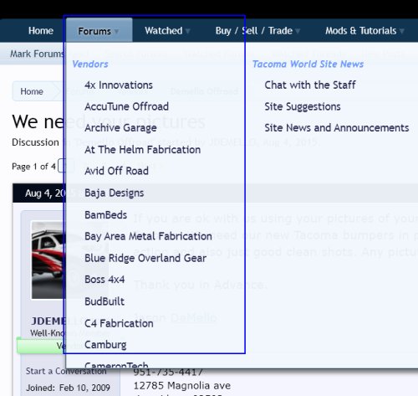
Task: Go to Bay Area Metal Fabrication
Action: tap(148, 236)
